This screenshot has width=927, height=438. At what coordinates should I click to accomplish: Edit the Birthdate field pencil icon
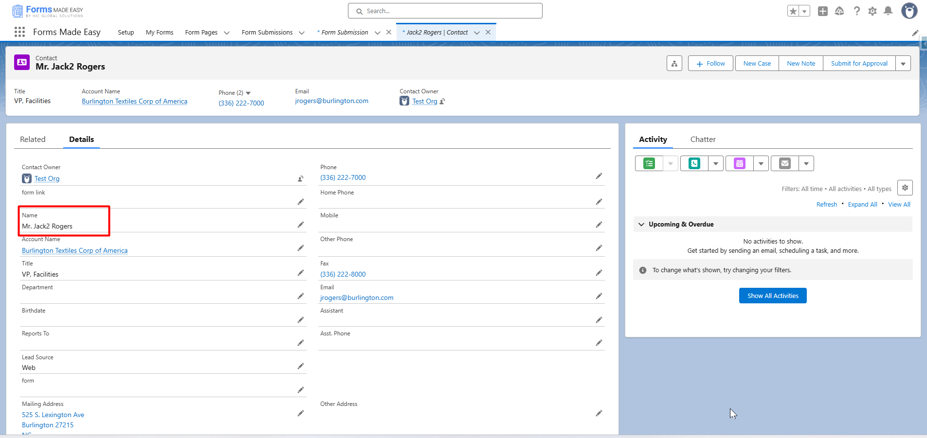pyautogui.click(x=301, y=320)
